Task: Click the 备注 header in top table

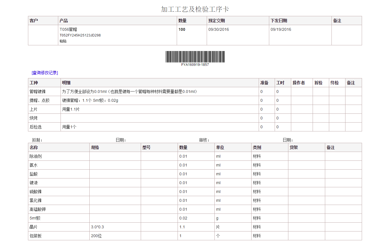Action: [337, 20]
